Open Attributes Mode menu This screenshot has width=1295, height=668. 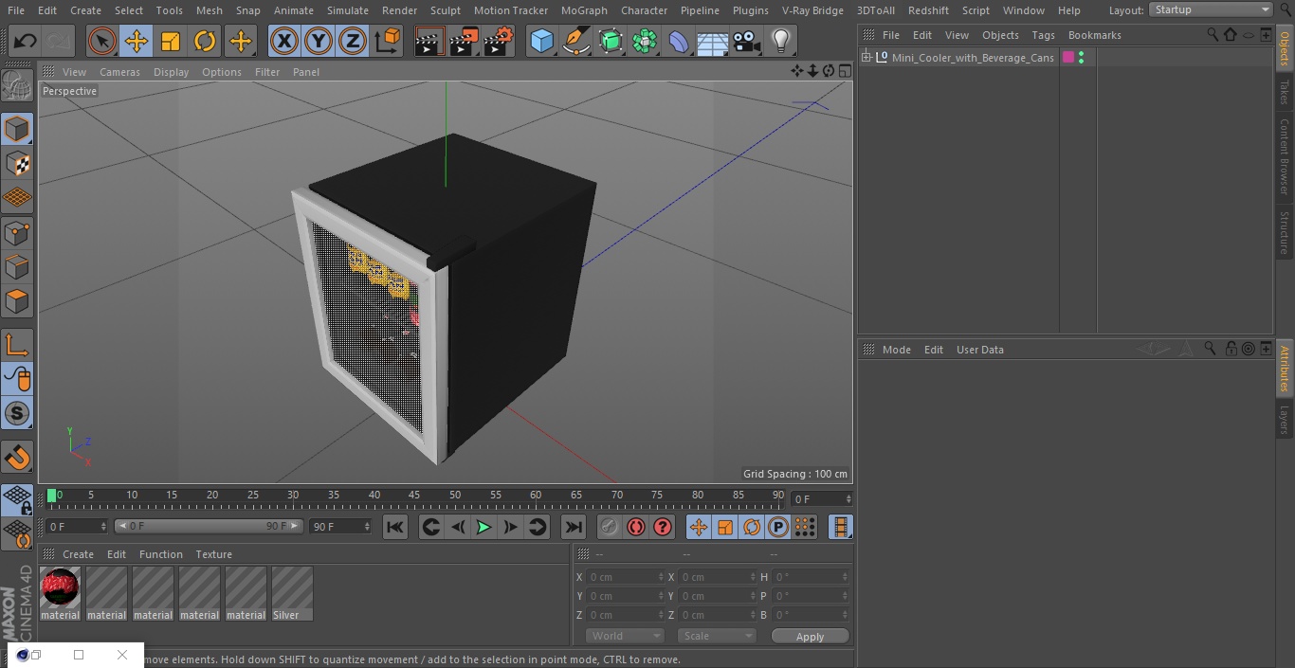point(896,350)
